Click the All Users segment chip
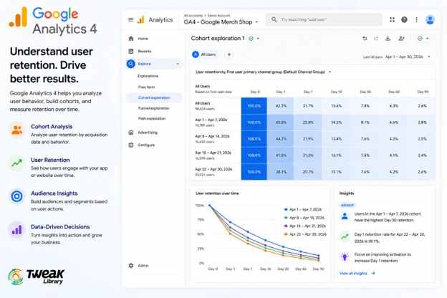 (x=204, y=54)
